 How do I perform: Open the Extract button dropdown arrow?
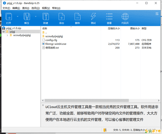tap(36, 17)
